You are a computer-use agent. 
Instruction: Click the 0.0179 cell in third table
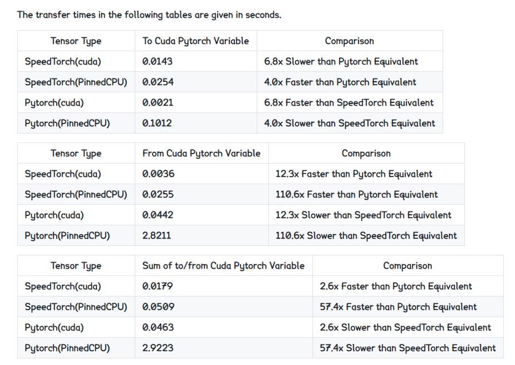pos(158,286)
